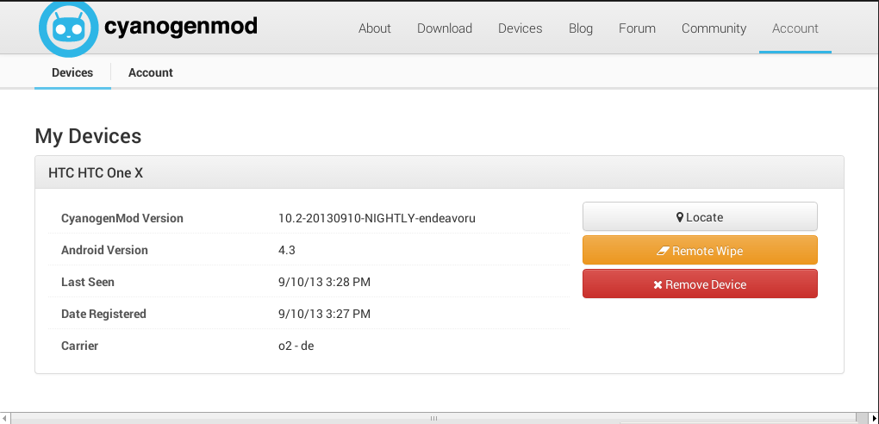Select Community in the top navigation

click(714, 28)
